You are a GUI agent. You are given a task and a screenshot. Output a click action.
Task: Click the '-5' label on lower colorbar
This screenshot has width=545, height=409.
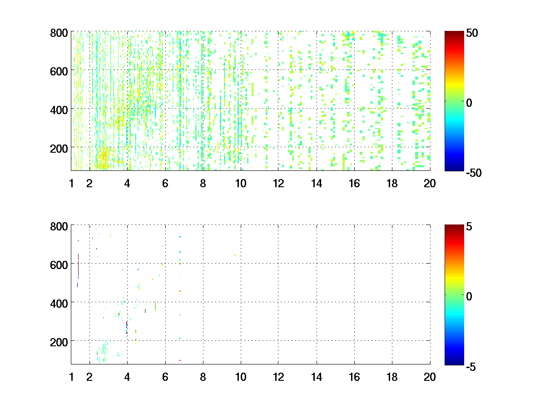click(471, 366)
